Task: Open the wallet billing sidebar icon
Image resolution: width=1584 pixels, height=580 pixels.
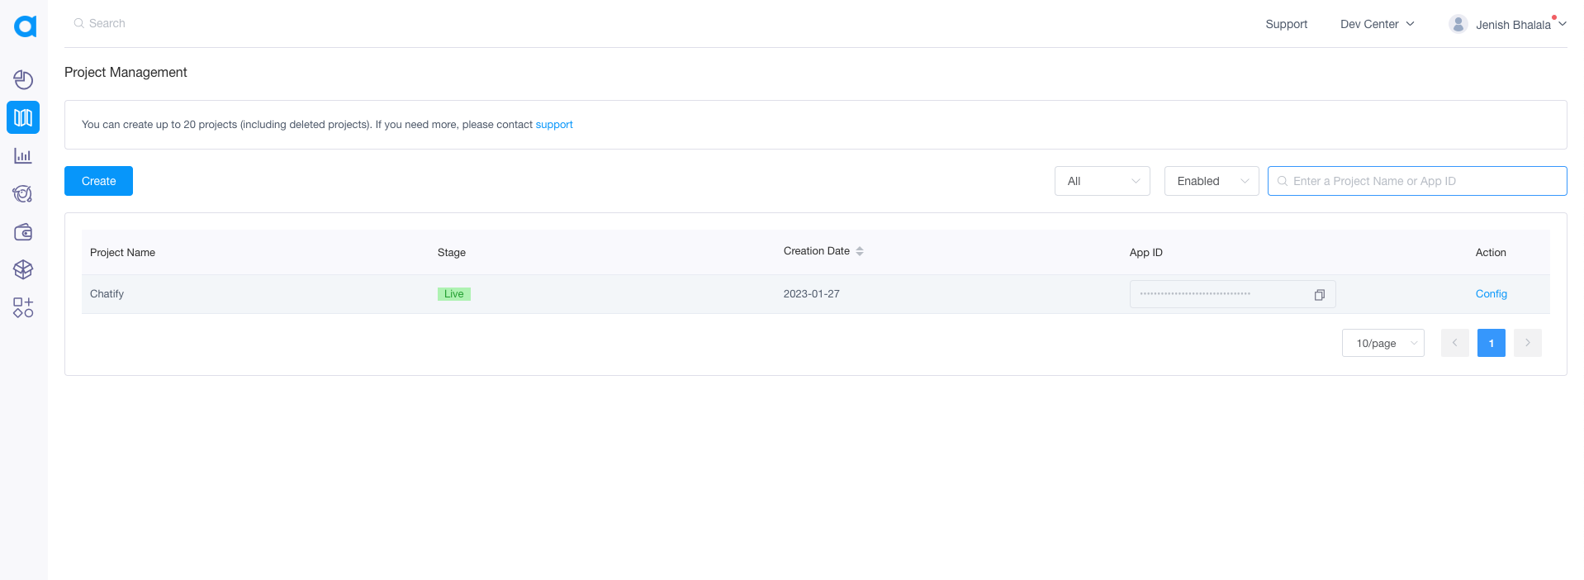Action: [x=23, y=232]
